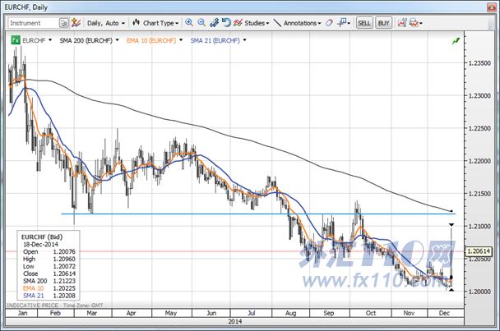This screenshot has height=331, width=500.
Task: Click the green Fx EURCHF instrument icon
Action: tap(16, 40)
